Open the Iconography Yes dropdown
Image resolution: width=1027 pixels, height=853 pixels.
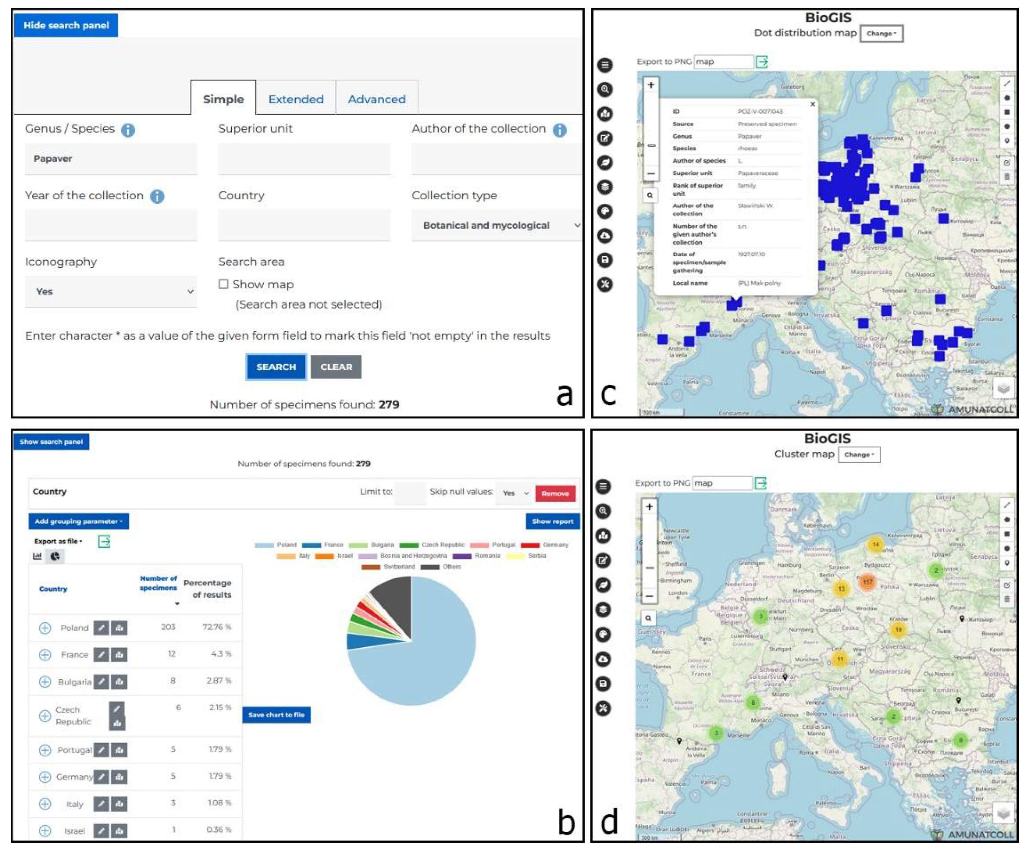tap(111, 291)
